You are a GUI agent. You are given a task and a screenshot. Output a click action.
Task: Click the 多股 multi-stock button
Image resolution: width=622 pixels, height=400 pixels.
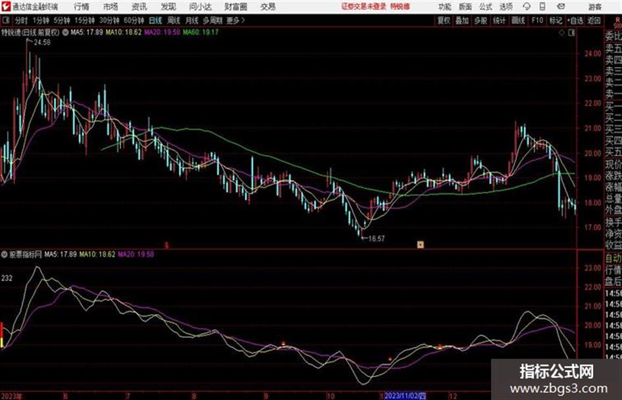tap(480, 20)
